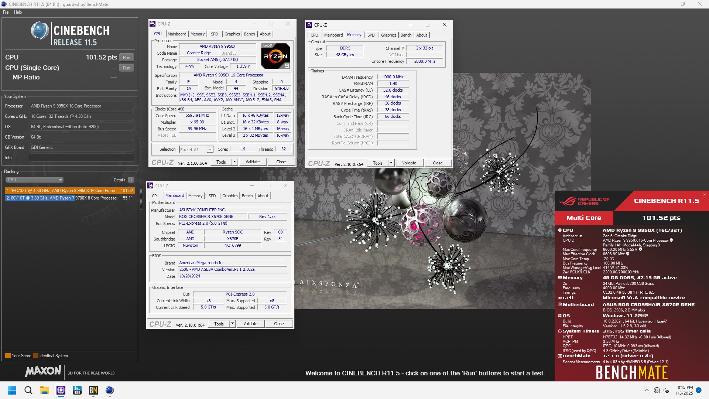Run the CPU Single Core test
The image size is (709, 399).
[x=126, y=68]
